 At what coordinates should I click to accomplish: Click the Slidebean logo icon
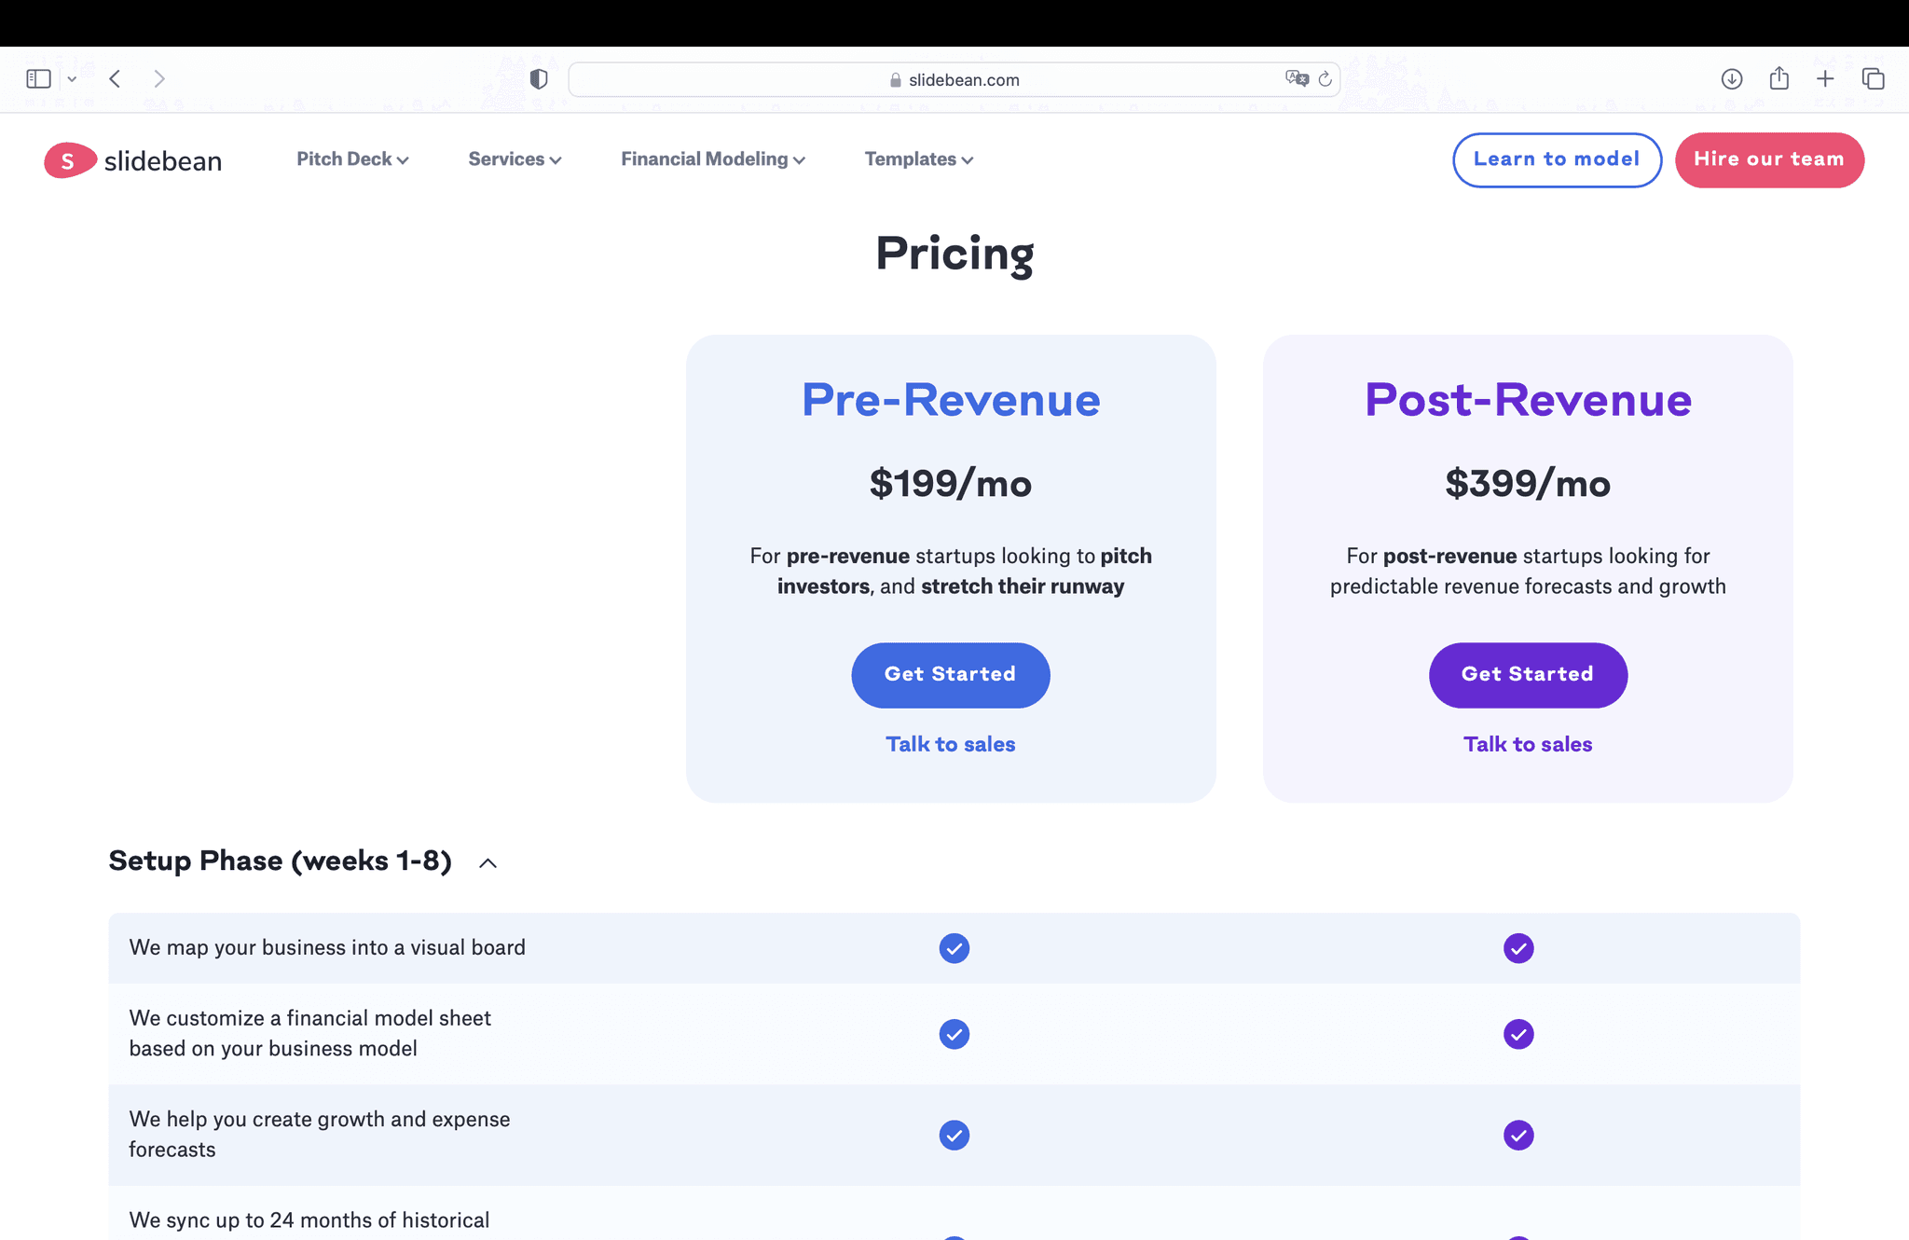pos(69,160)
